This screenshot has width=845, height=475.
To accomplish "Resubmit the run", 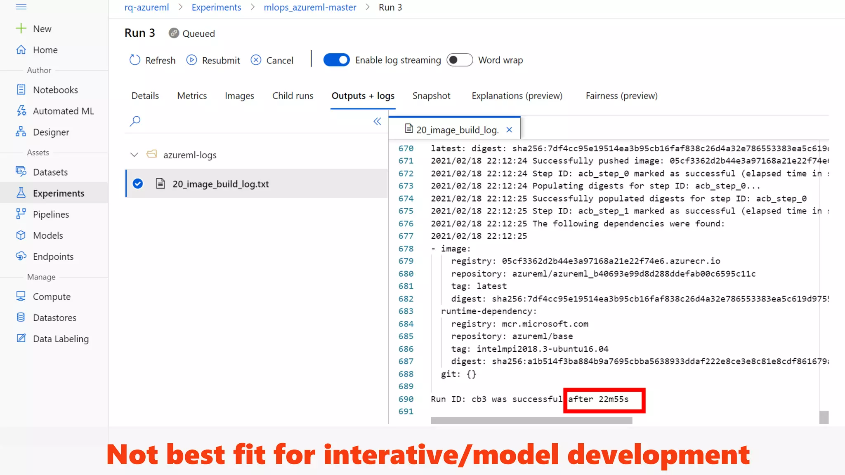I will (x=213, y=60).
